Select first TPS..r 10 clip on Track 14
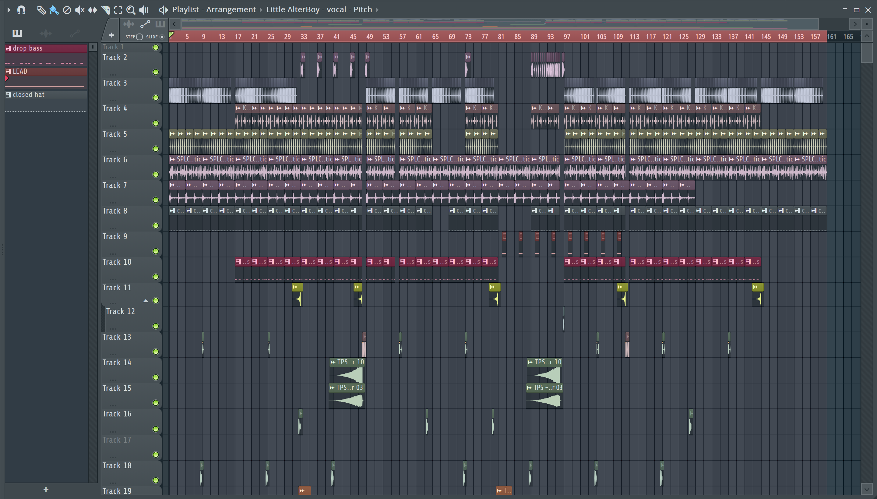Screen dimensions: 877x499 (347, 370)
